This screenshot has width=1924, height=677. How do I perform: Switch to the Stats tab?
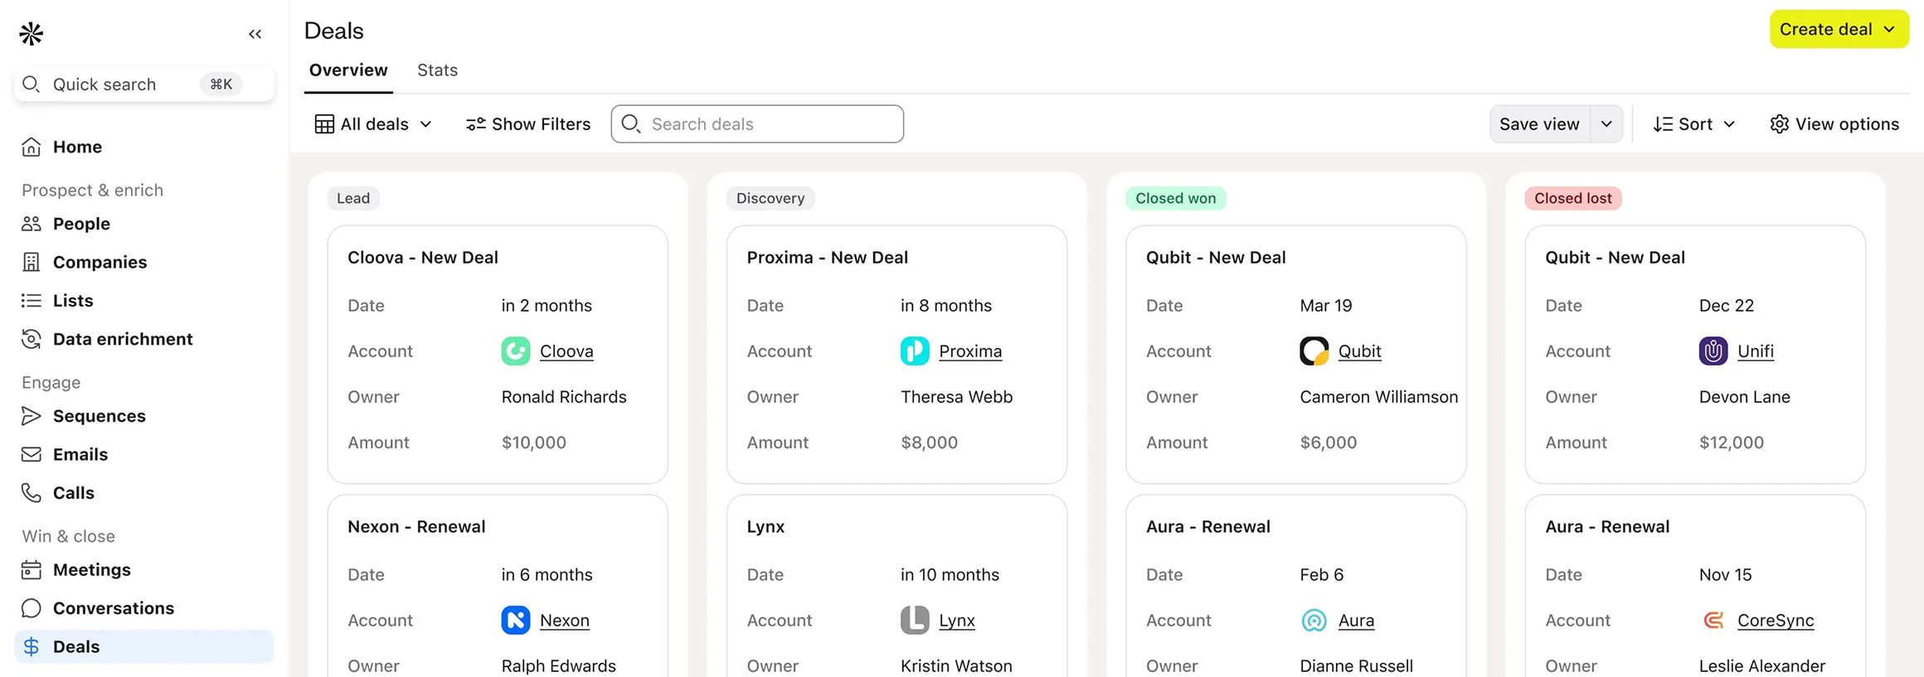click(437, 70)
